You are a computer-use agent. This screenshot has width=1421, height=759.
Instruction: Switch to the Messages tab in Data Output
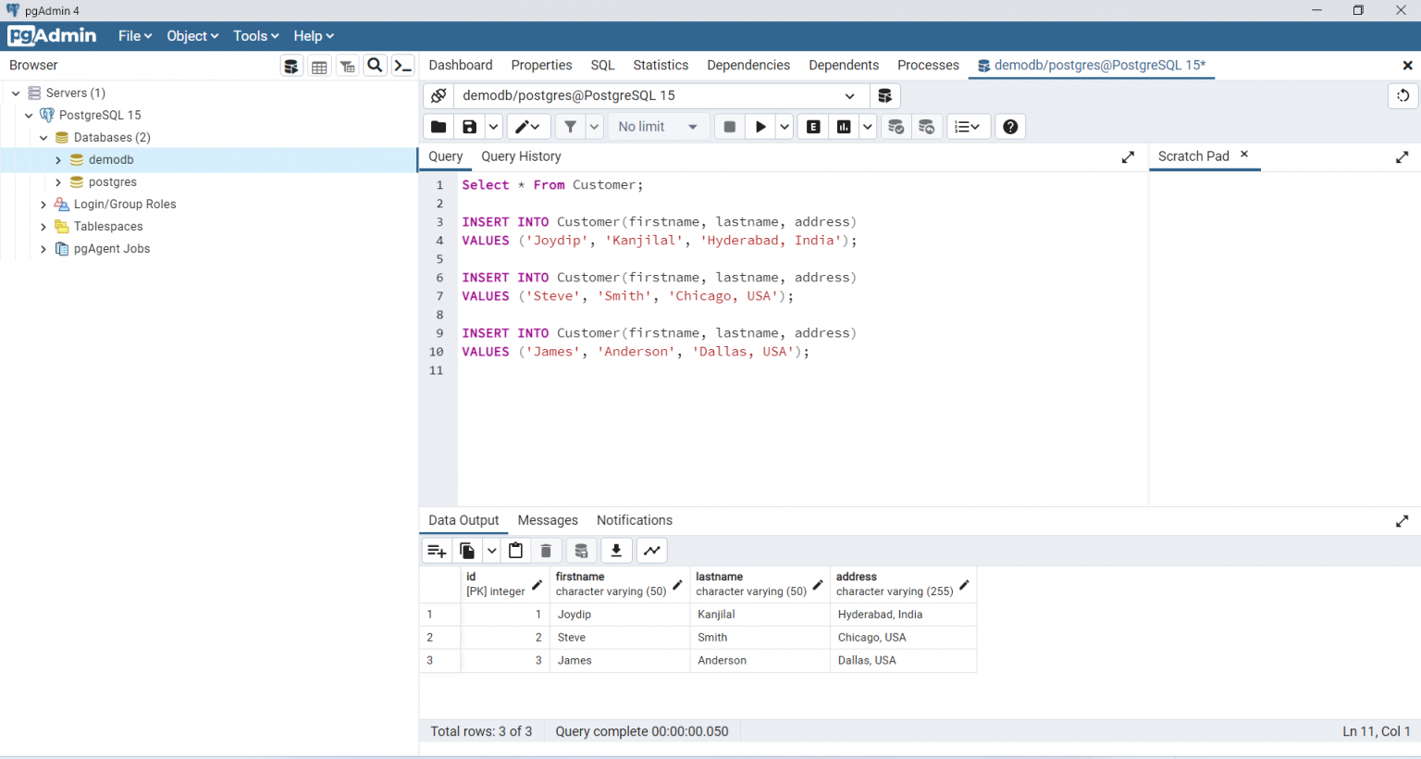(548, 520)
